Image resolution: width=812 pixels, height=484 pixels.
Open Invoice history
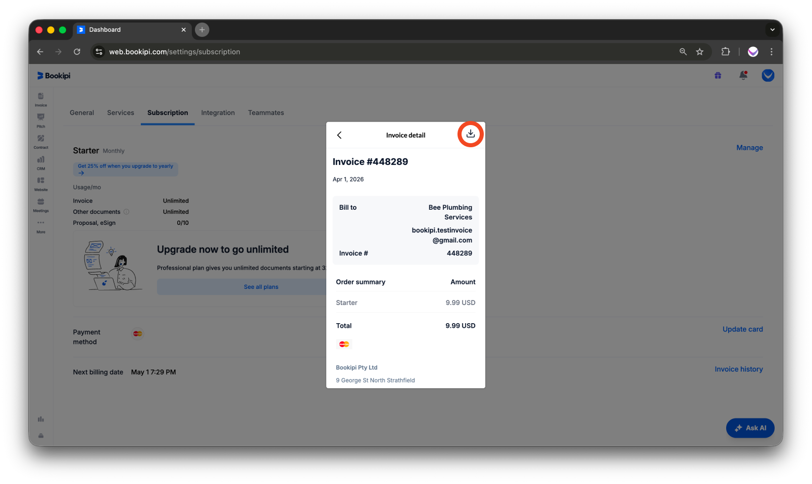click(739, 369)
